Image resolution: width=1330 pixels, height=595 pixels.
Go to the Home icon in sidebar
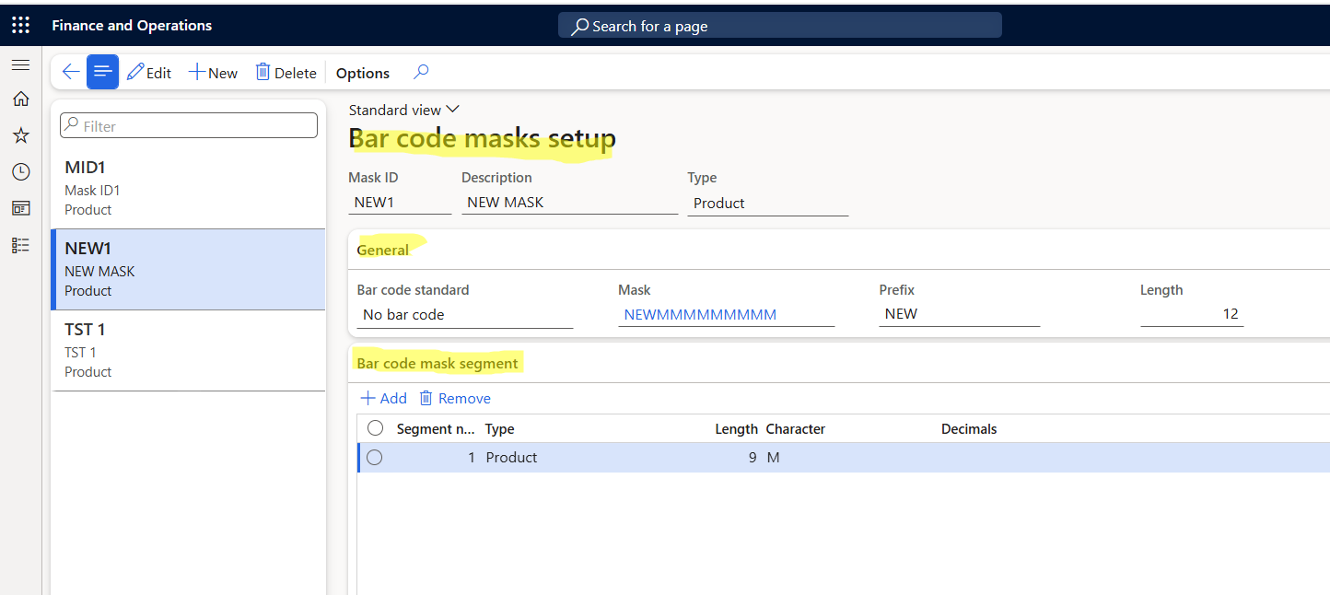pyautogui.click(x=20, y=99)
